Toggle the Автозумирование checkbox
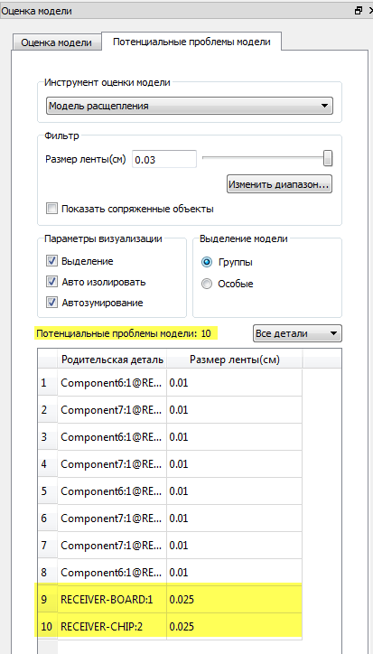 51,303
